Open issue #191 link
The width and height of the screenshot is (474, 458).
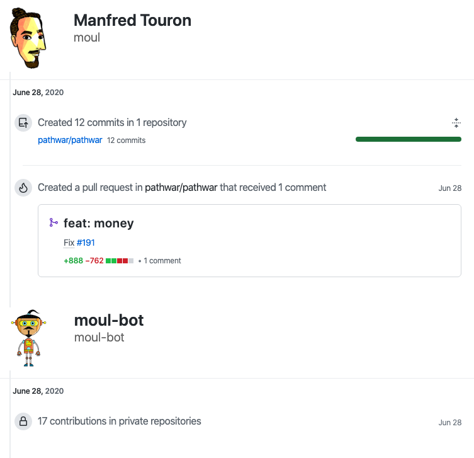tap(86, 243)
